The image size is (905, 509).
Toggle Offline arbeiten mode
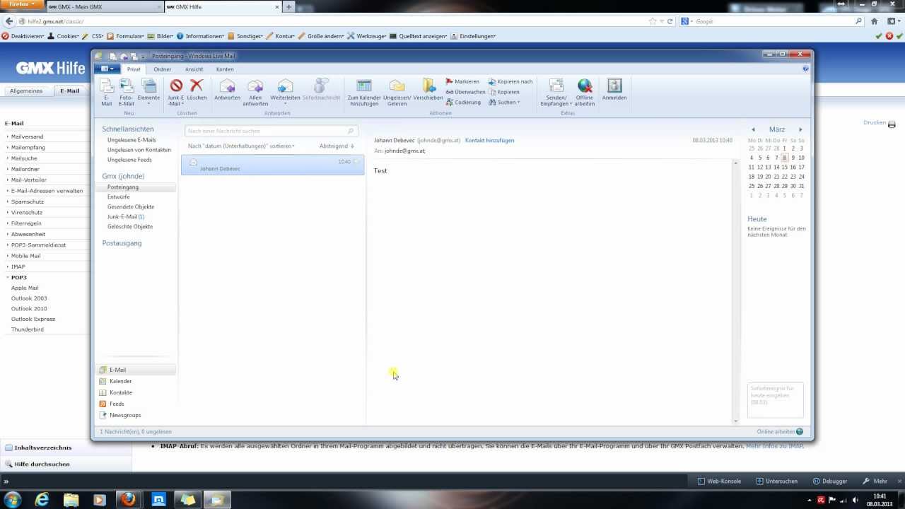[585, 93]
